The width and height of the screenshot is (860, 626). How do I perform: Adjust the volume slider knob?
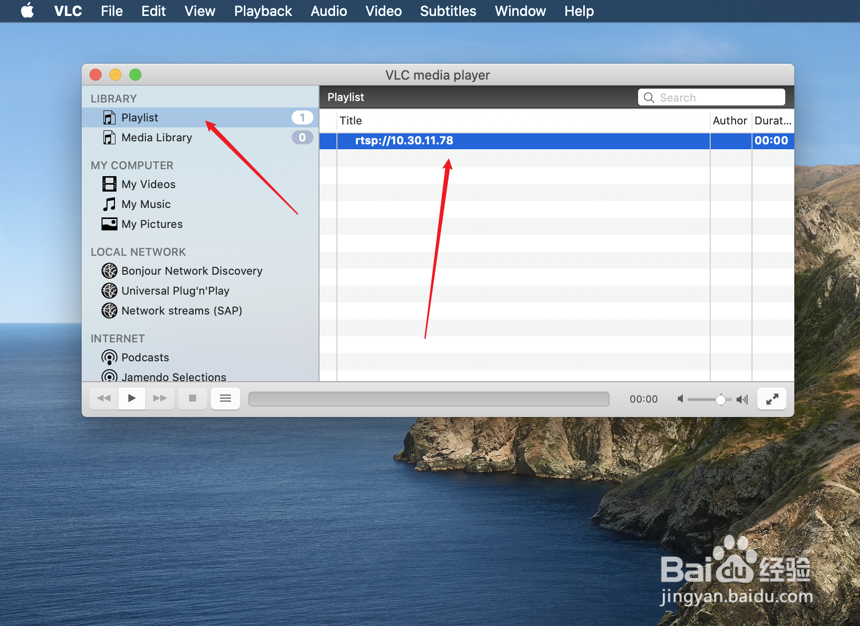(720, 400)
